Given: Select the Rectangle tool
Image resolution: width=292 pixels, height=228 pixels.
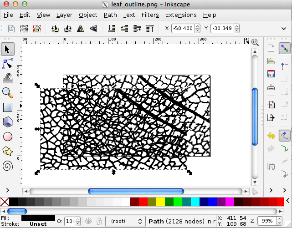Looking at the screenshot, I should tap(8, 107).
